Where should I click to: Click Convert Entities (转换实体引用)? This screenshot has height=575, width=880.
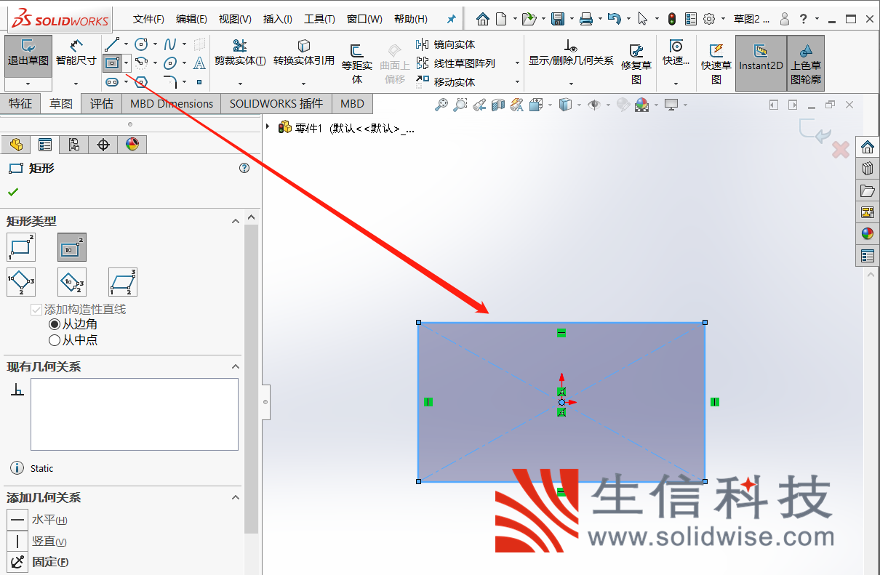[304, 53]
